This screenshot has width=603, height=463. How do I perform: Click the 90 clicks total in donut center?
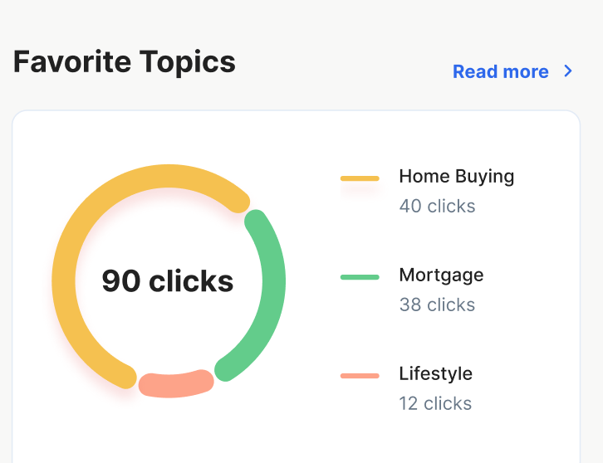[x=168, y=281]
